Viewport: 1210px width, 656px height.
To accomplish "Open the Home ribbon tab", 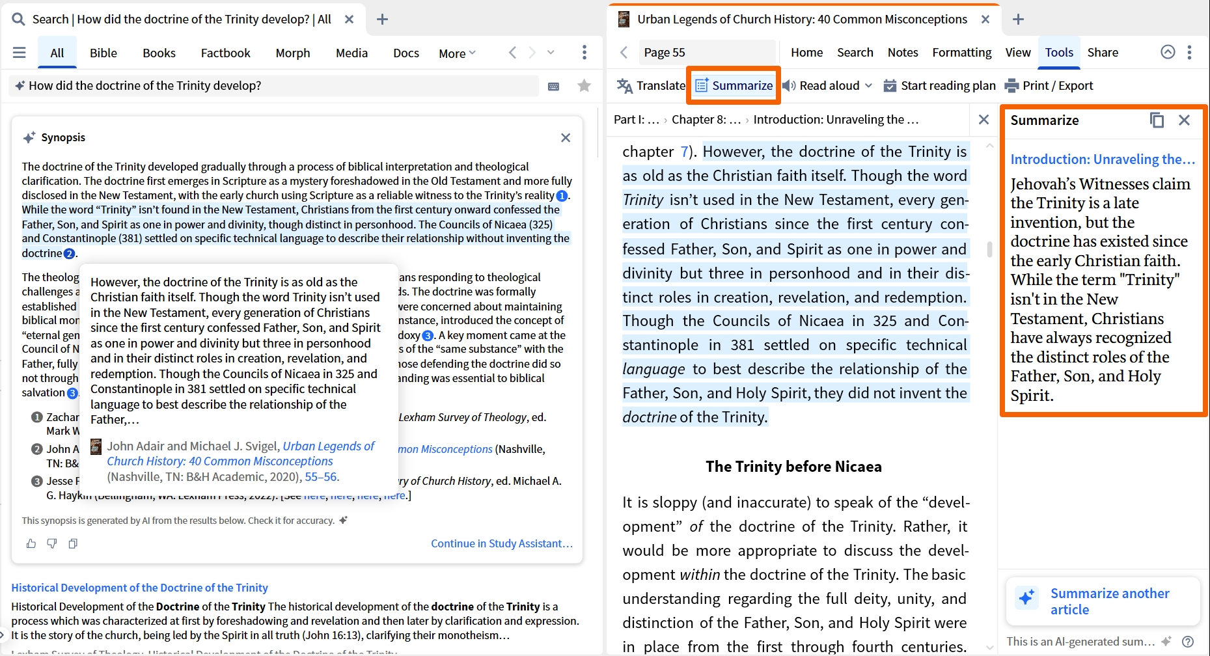I will [807, 52].
